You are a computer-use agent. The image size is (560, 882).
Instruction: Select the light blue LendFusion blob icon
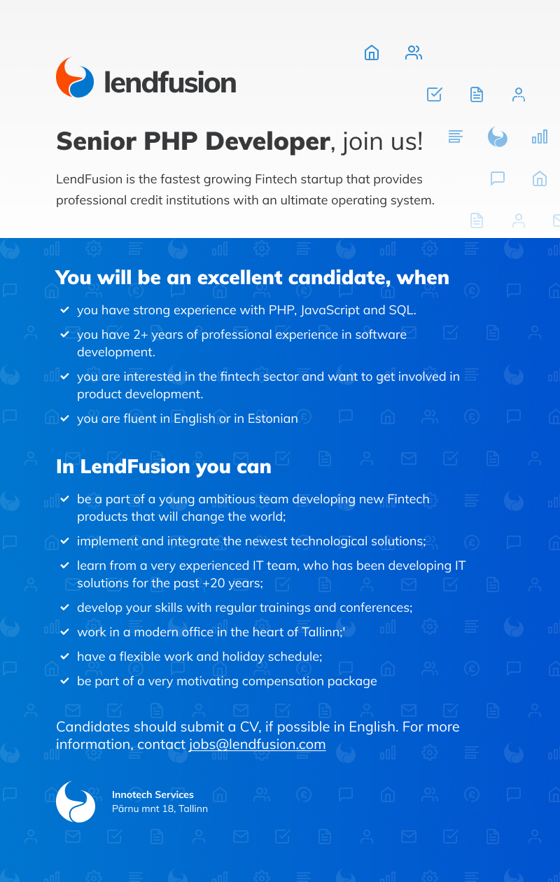(498, 136)
